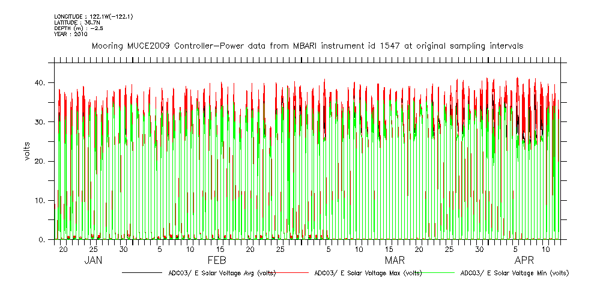This screenshot has height=303, width=606.
Task: Select the LONGITUDE header line
Action: (x=92, y=16)
